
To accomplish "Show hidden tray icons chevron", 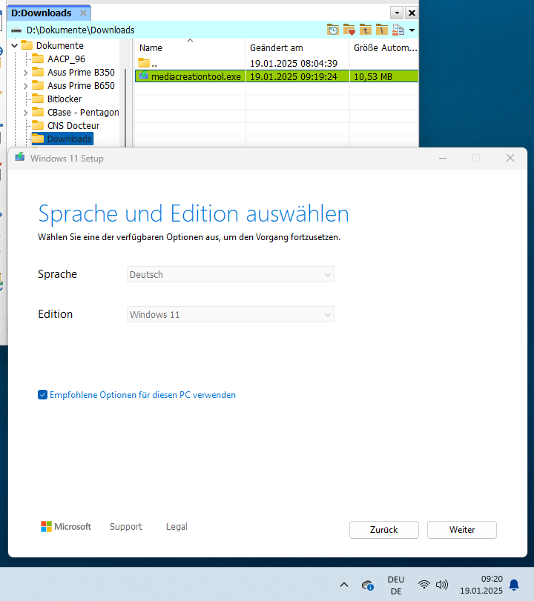I will click(x=344, y=585).
